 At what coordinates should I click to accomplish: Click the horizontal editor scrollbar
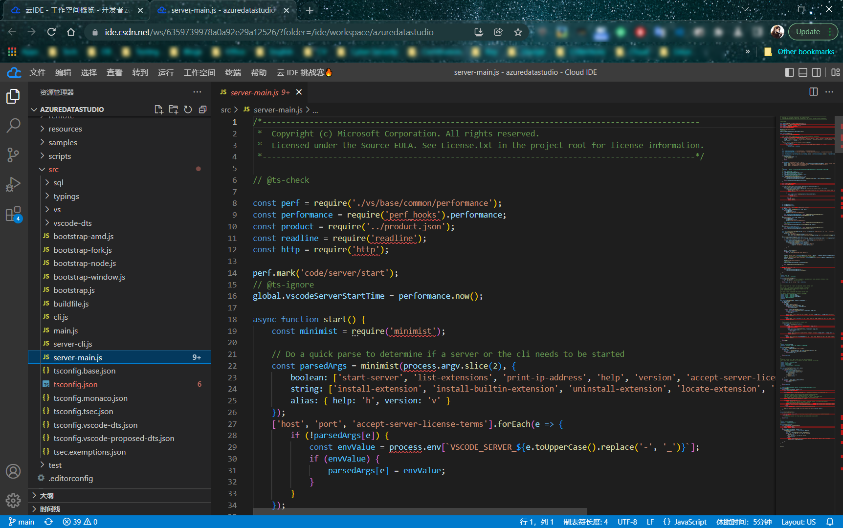tap(420, 511)
